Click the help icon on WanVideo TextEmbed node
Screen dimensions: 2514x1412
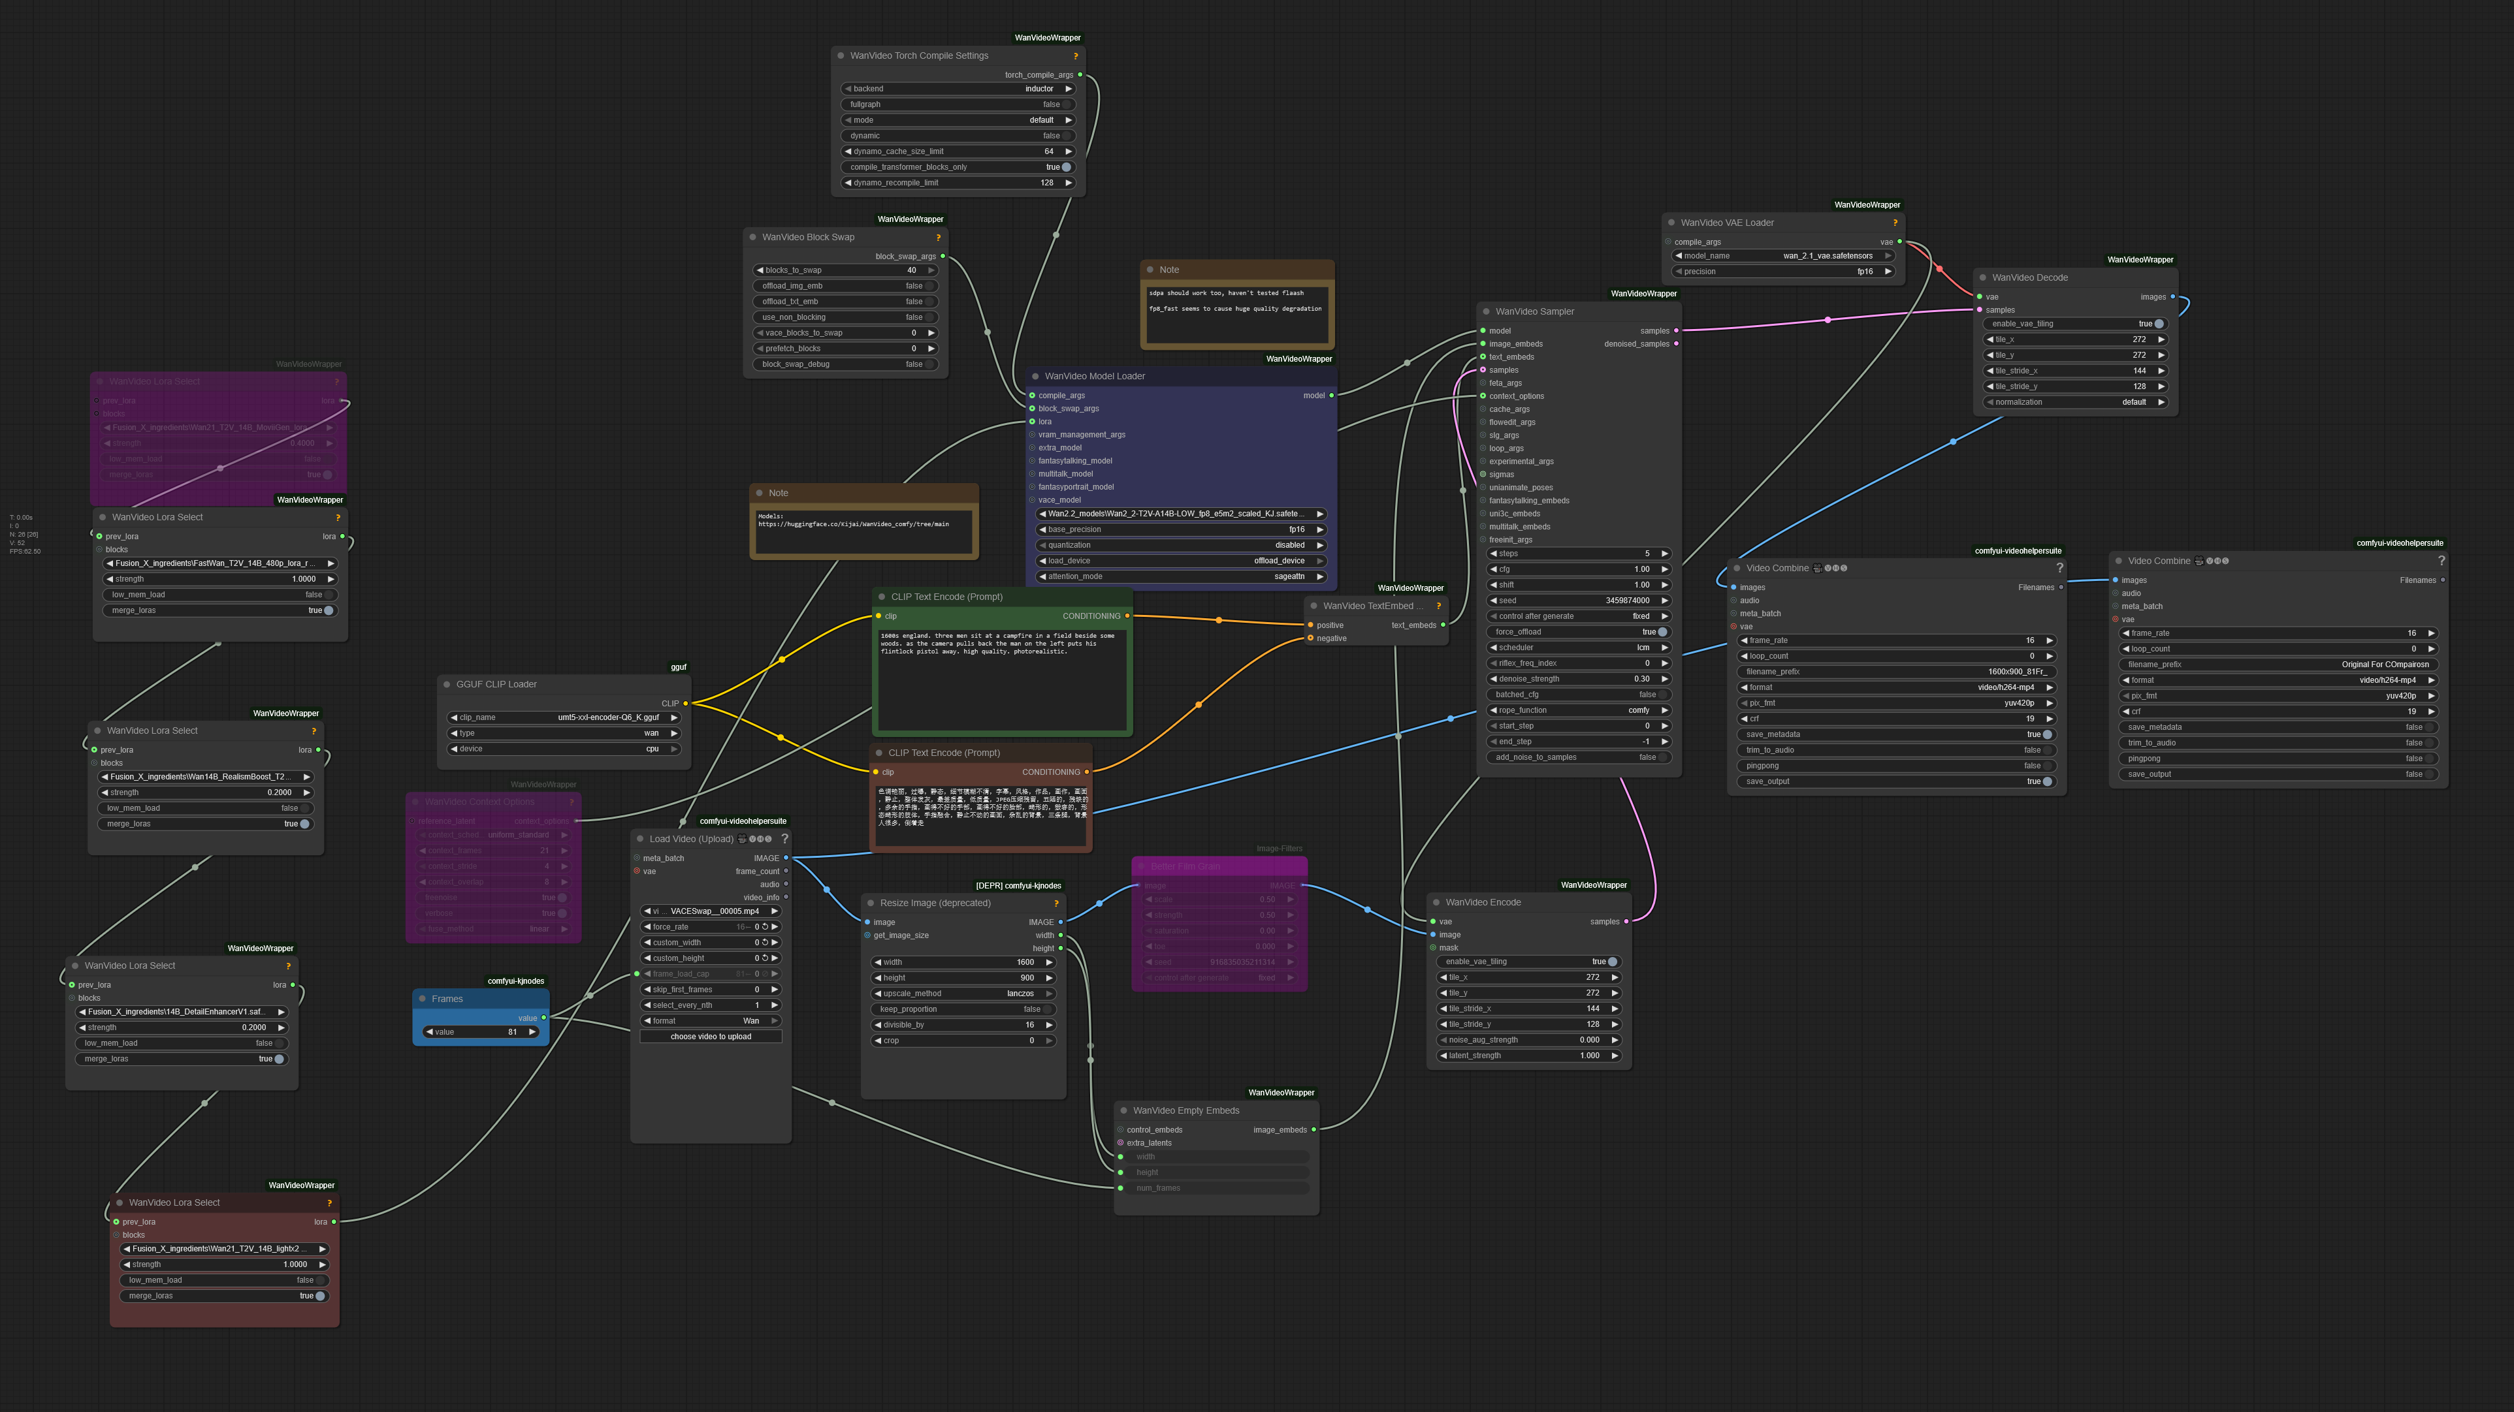(x=1438, y=606)
